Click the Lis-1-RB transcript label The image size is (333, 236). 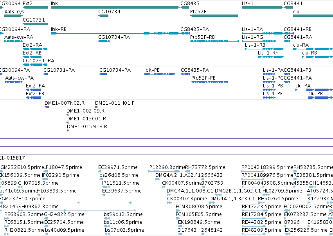click(x=255, y=45)
